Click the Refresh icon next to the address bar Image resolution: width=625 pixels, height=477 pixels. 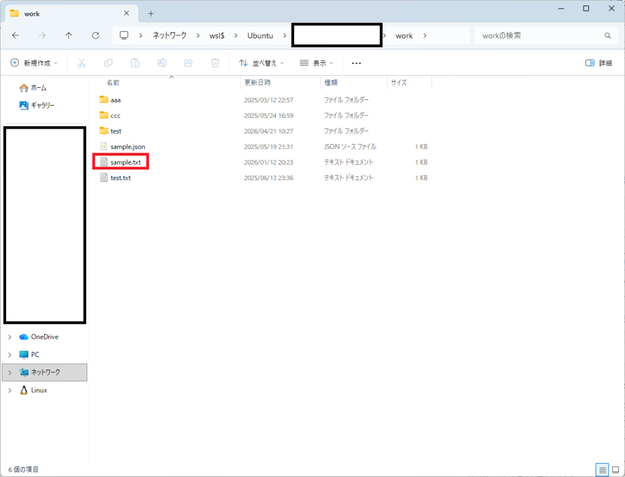tap(96, 35)
